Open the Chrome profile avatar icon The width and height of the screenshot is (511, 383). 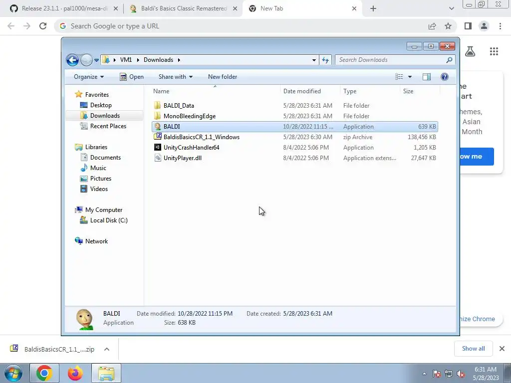tap(484, 26)
